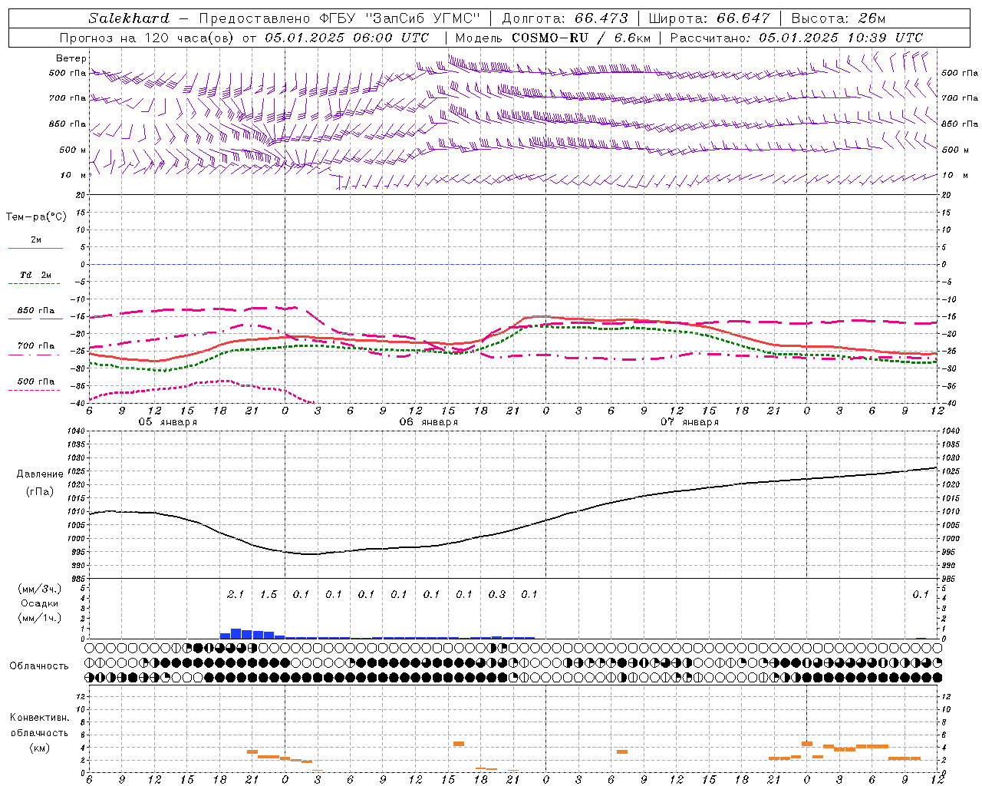Click the 1.5 precipitation amount value
This screenshot has height=786, width=982.
(269, 595)
